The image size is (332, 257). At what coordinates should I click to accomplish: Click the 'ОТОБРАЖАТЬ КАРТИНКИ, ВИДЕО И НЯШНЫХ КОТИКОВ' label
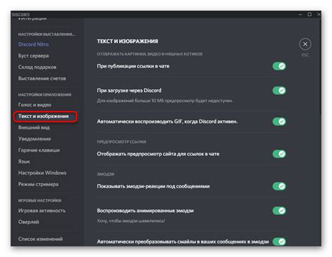point(150,54)
